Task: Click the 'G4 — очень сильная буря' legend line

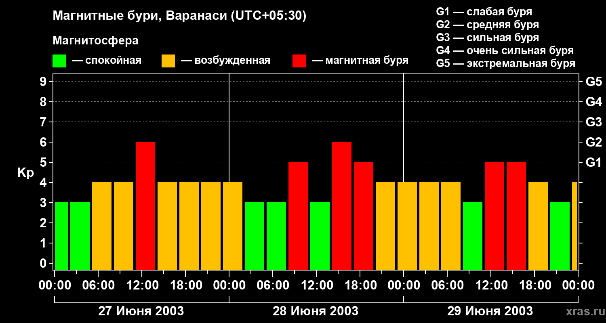Action: (x=505, y=50)
